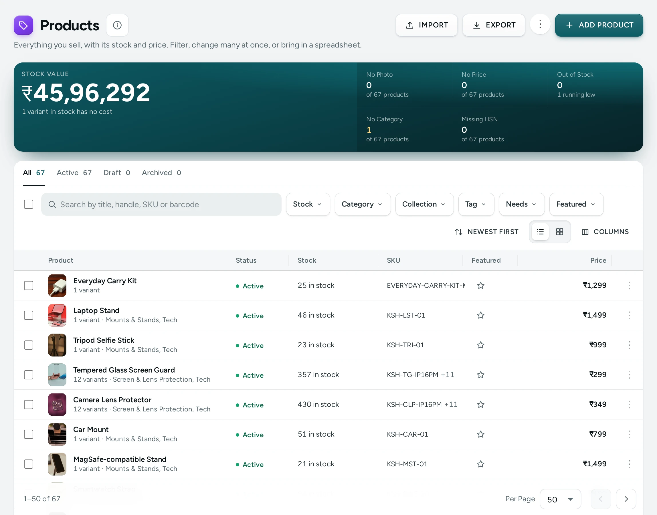Star the Tripod Selfie Stick as featured

click(x=481, y=345)
